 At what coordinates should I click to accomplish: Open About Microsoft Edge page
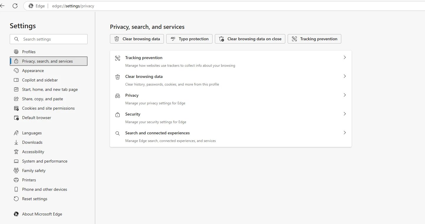click(x=49, y=214)
